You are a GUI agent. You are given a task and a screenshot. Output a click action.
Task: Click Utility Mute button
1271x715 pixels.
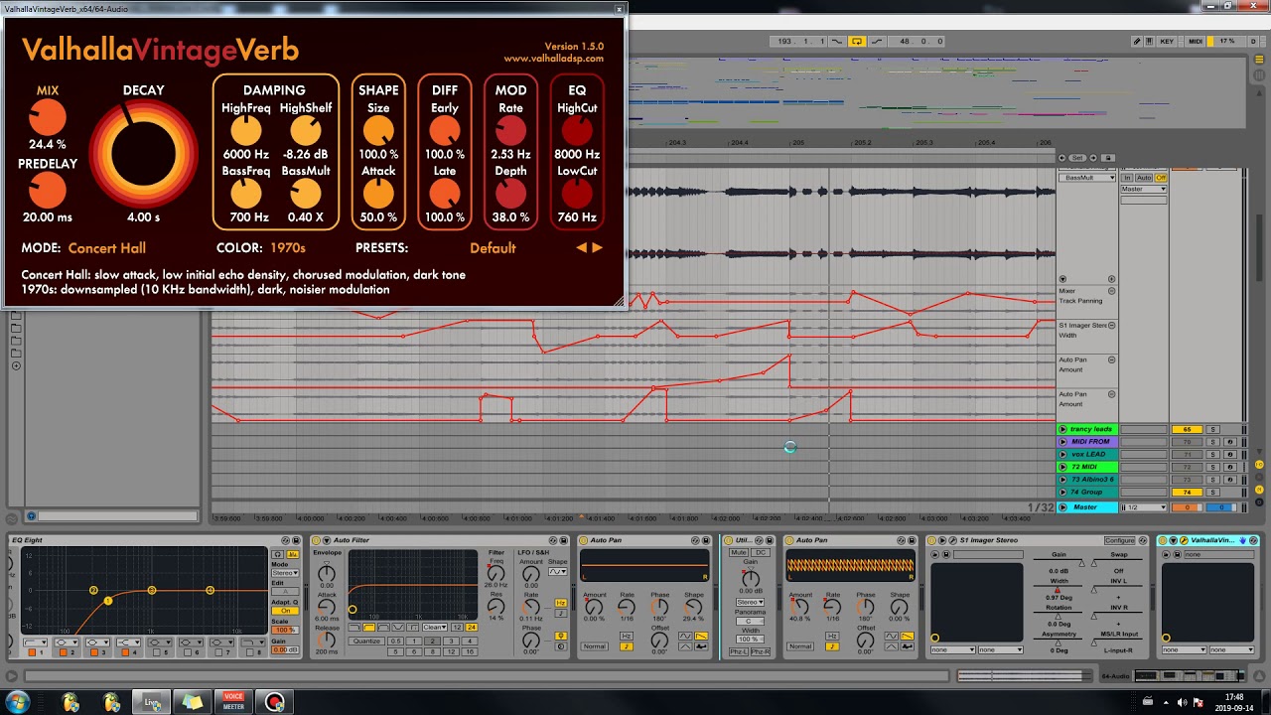click(739, 552)
